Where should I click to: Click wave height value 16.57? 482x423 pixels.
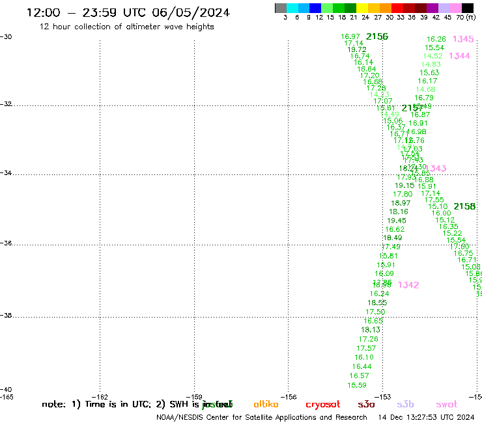click(359, 375)
